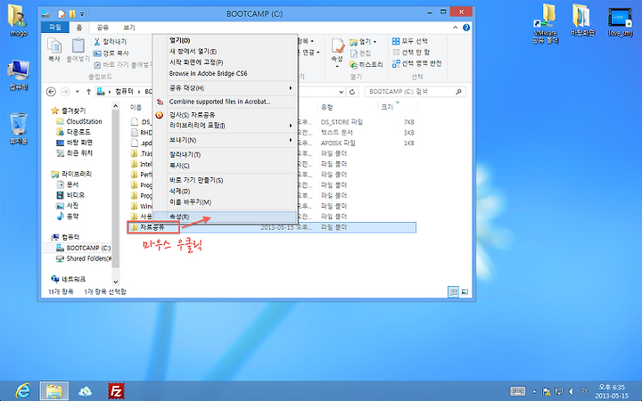Click the Back navigation arrow

(x=51, y=92)
